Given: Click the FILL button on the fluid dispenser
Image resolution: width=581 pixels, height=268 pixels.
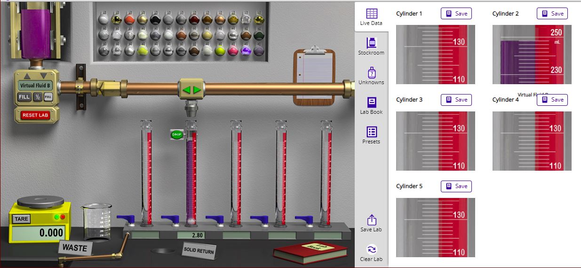Looking at the screenshot, I should pyautogui.click(x=24, y=97).
